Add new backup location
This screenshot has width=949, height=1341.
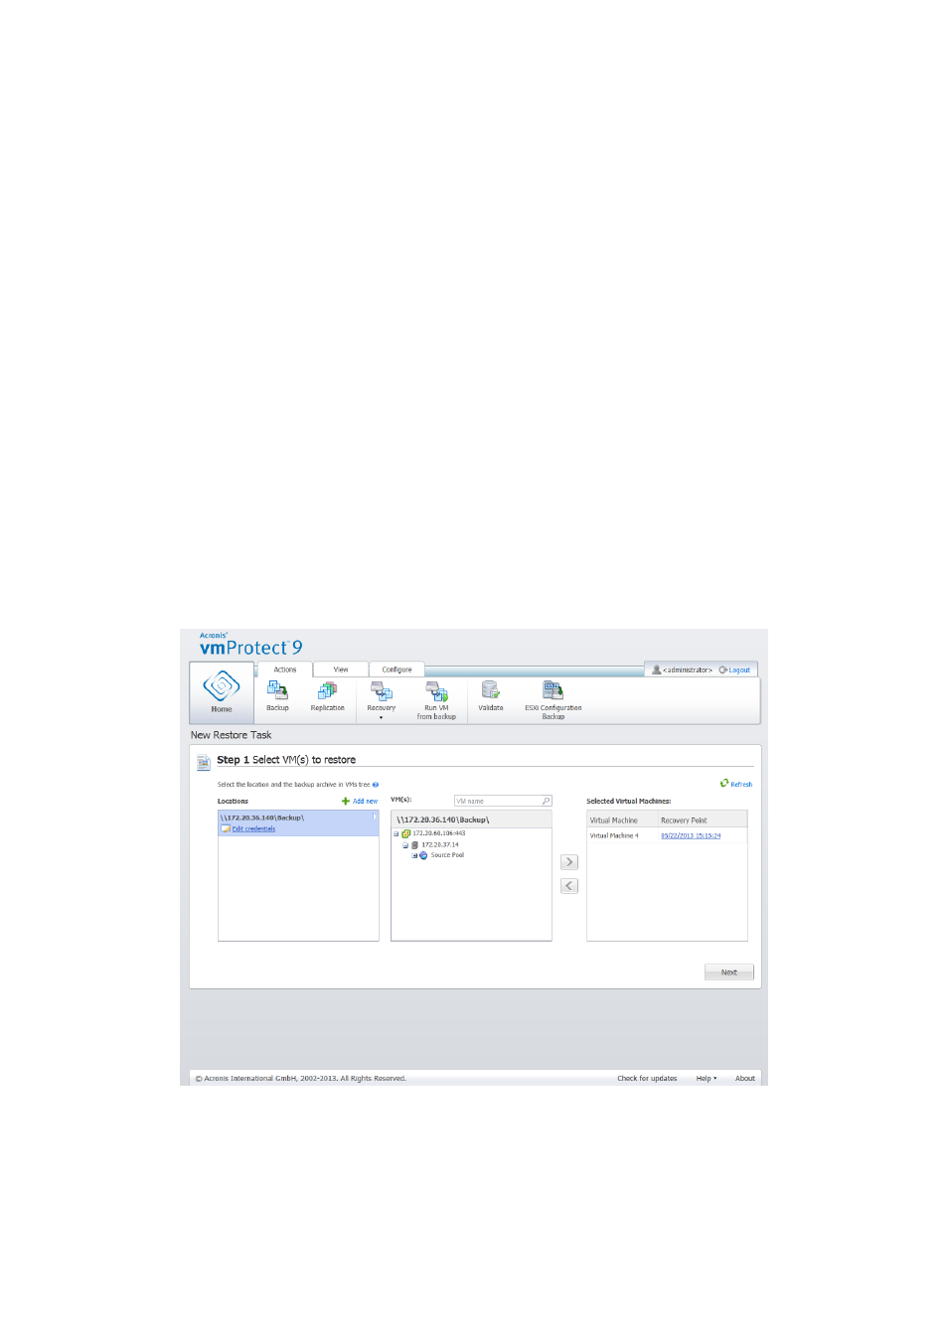(360, 801)
